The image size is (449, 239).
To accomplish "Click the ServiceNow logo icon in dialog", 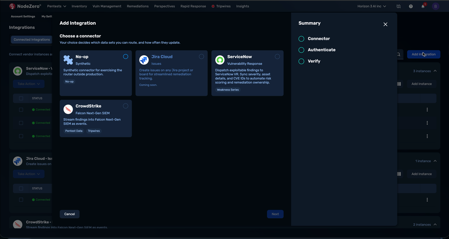I will 220,60.
